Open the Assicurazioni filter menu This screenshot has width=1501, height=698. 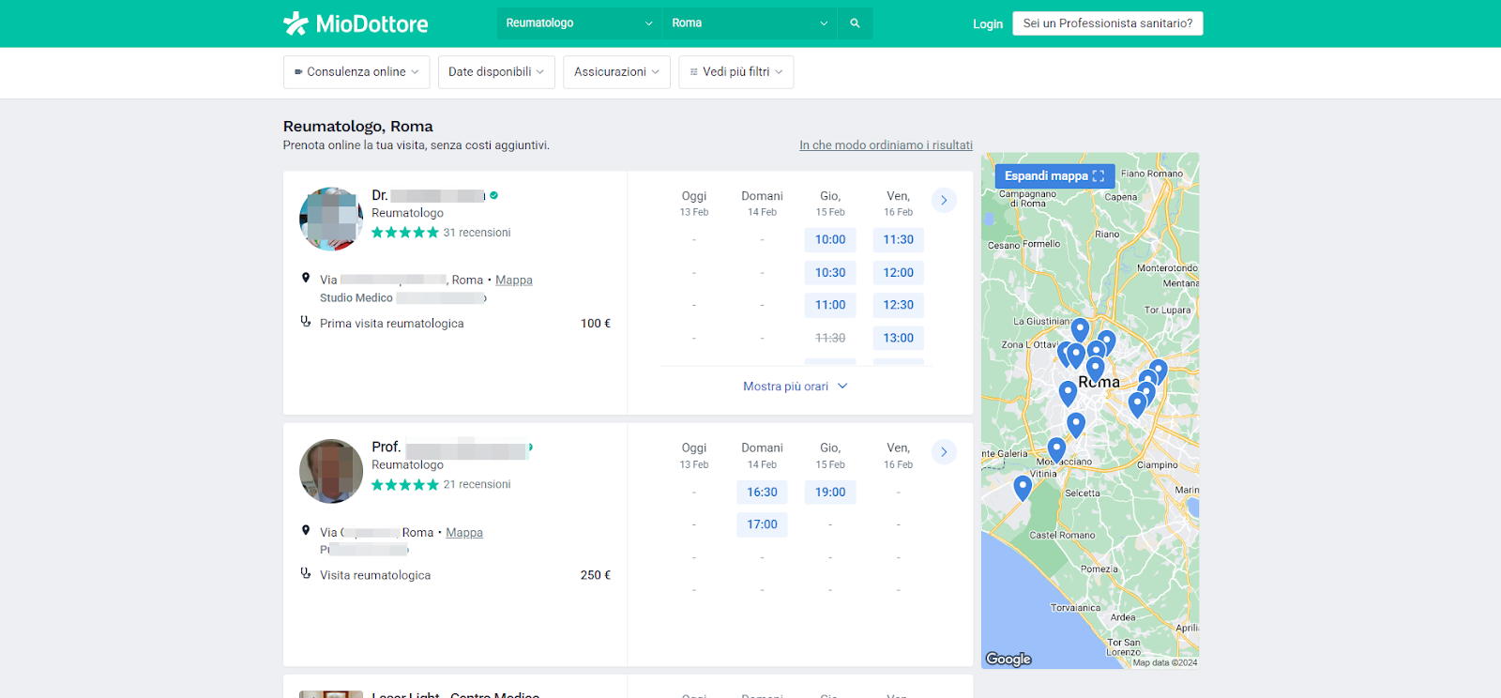pyautogui.click(x=616, y=72)
